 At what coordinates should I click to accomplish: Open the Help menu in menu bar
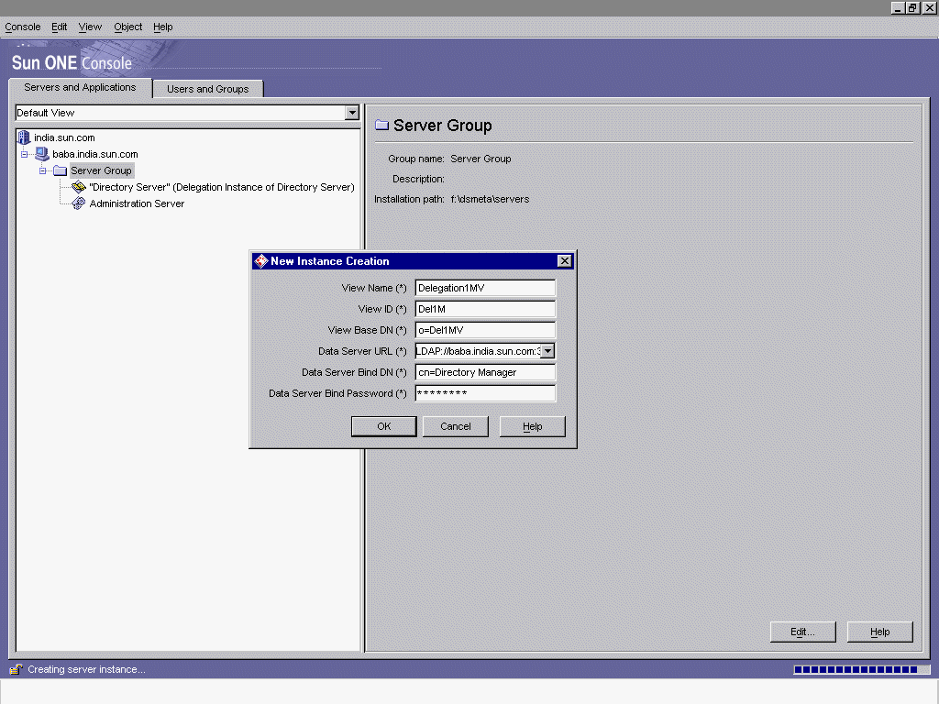coord(163,27)
